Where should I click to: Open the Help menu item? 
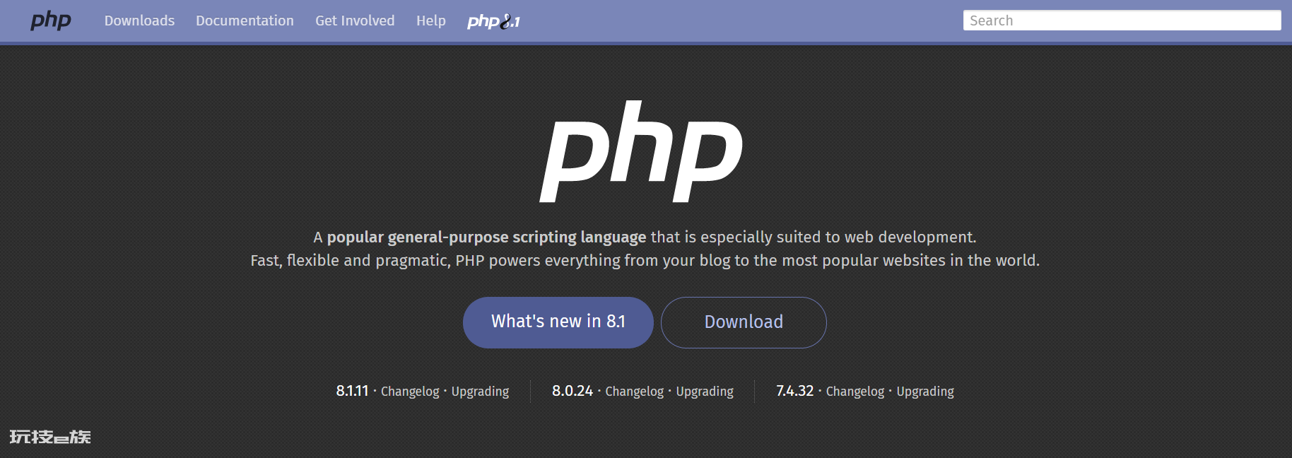coord(431,20)
